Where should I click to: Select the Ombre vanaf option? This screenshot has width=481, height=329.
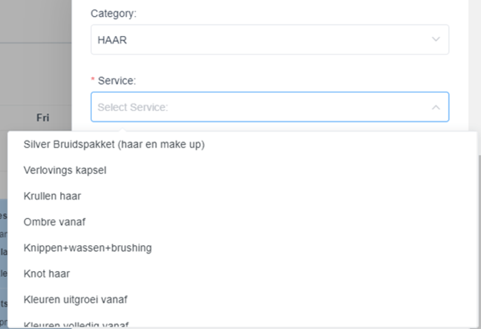(x=54, y=221)
